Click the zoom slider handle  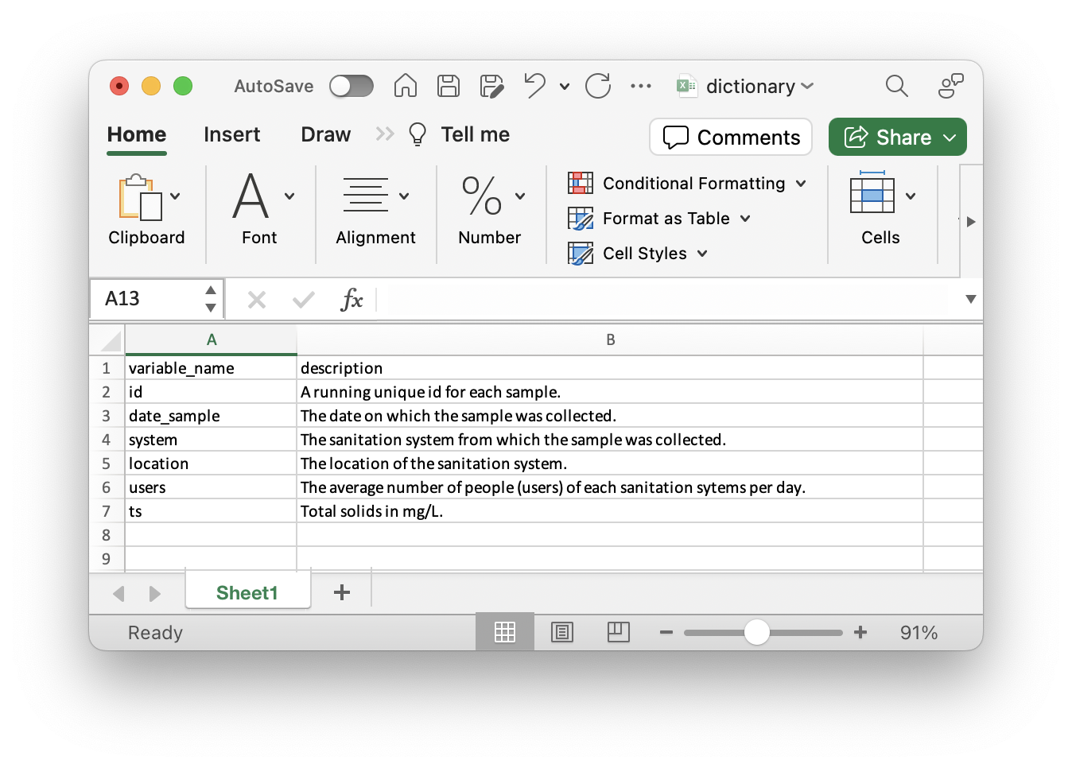tap(757, 632)
